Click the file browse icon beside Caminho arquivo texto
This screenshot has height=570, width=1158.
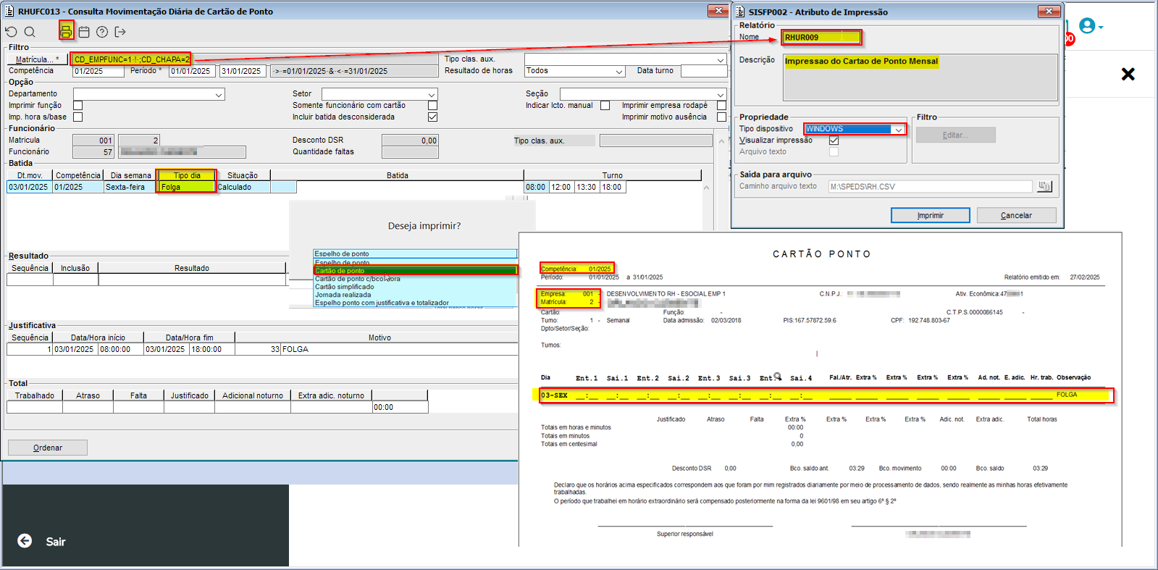(x=1044, y=186)
